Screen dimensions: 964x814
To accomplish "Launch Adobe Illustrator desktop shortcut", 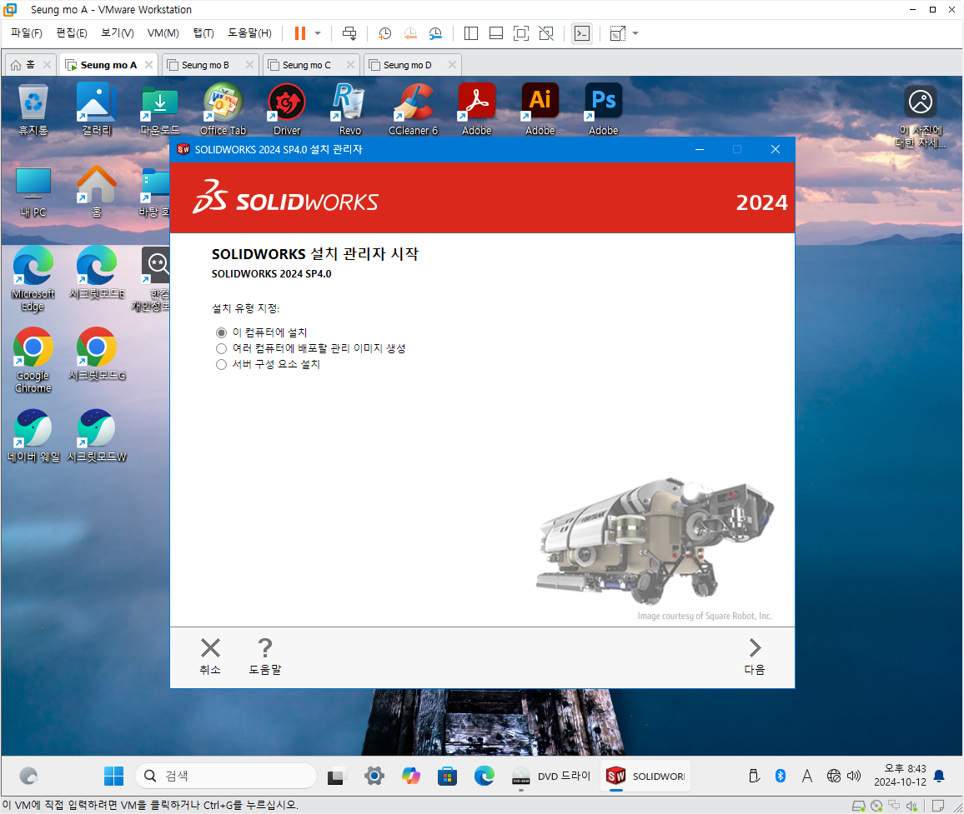I will 540,109.
